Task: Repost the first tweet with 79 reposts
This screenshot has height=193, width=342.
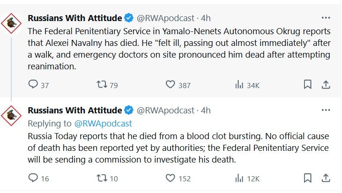Action: [101, 85]
